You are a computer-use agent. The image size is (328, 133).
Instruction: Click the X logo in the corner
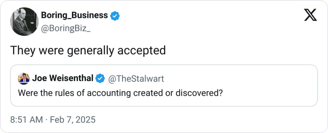(310, 15)
